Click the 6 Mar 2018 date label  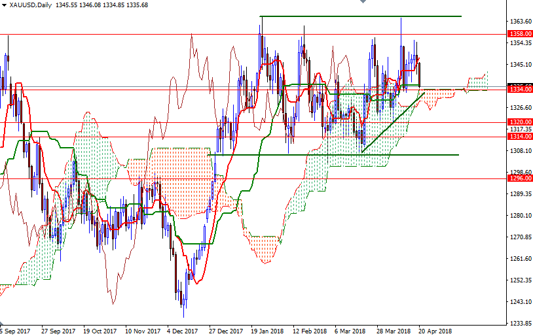[350, 331]
